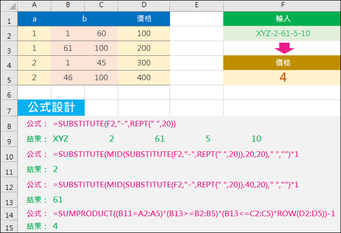Click formula '=SUBSTITUTE(F2,"-",REPT(" ",20))' in row 8
This screenshot has height=233, width=341.
tap(115, 124)
